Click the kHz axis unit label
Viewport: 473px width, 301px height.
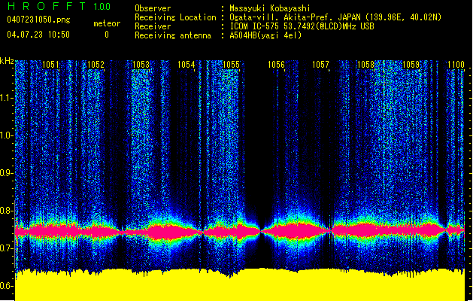point(7,61)
